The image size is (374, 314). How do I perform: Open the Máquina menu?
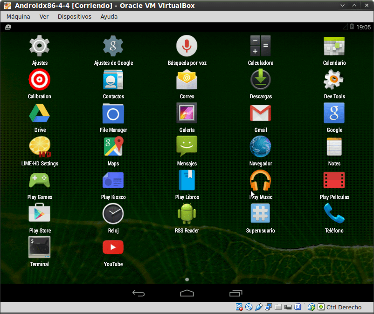click(x=18, y=16)
